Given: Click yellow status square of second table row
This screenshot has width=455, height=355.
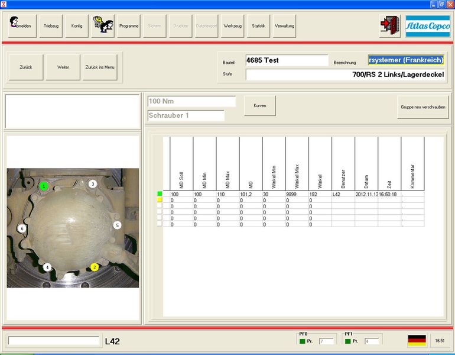Looking at the screenshot, I should point(160,200).
